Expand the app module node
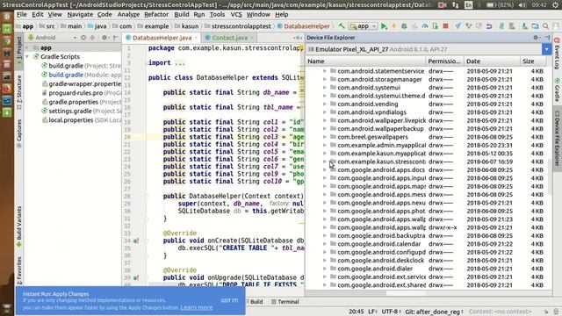Screen dimensions: 562x316 tap(27, 47)
